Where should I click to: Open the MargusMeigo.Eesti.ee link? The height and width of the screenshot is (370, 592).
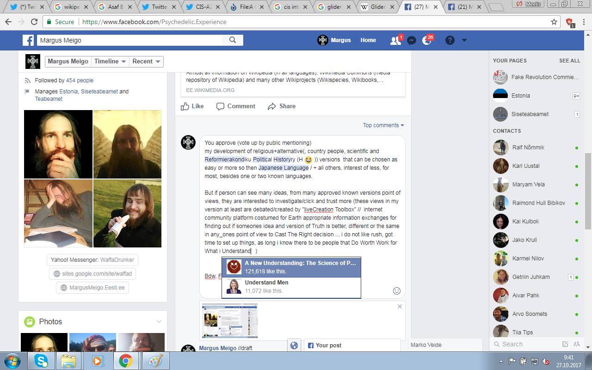92,288
